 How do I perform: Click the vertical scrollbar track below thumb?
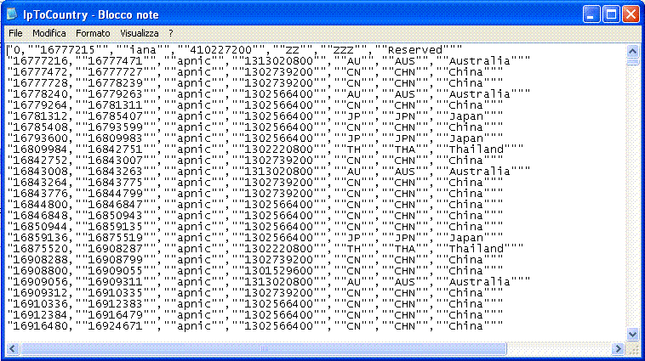click(632, 196)
